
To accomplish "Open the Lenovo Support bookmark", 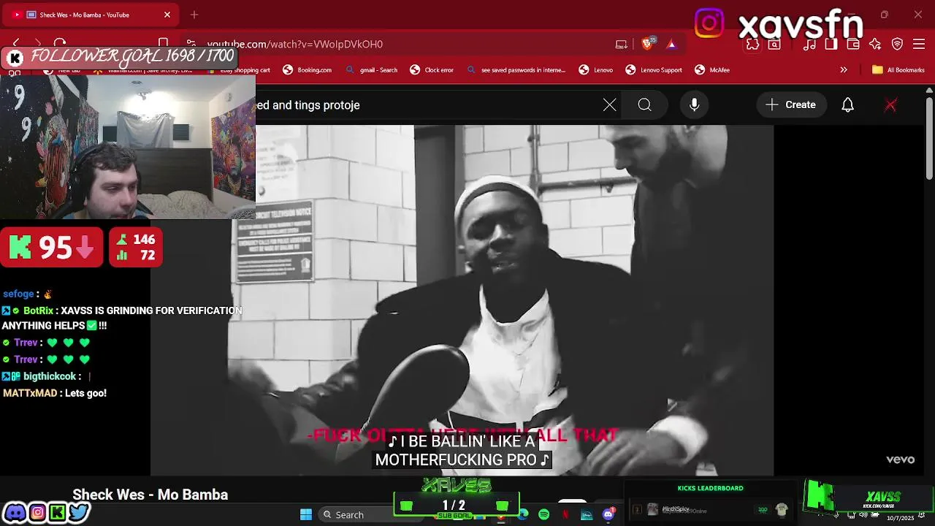I will tap(654, 70).
